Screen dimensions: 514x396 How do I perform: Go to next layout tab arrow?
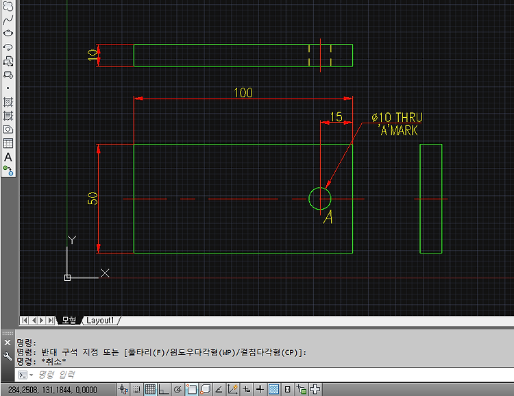pos(42,320)
